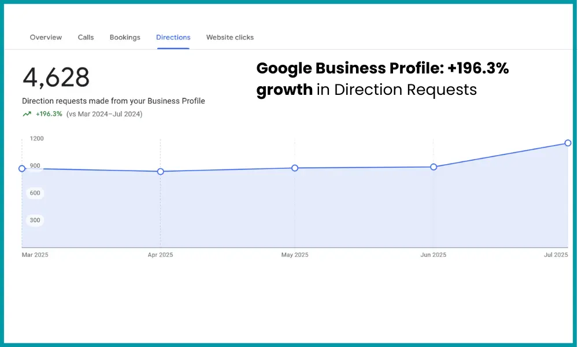Select the May 2025 data point marker
The width and height of the screenshot is (578, 347).
[x=295, y=168]
